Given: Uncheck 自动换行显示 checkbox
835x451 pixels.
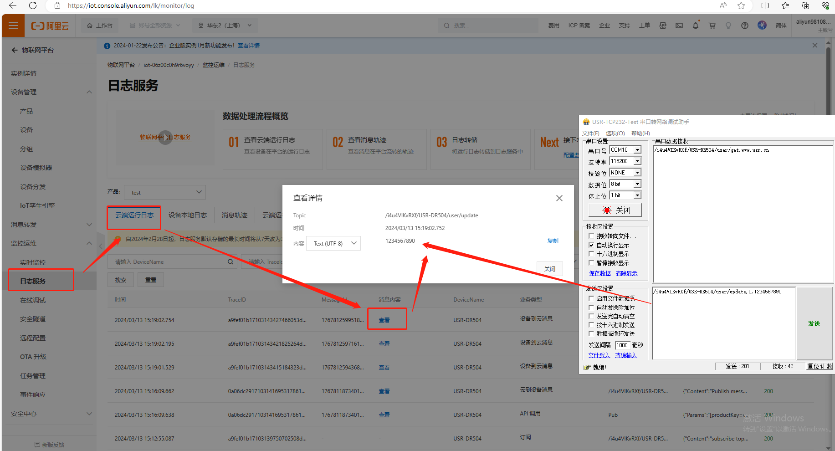Looking at the screenshot, I should [x=591, y=245].
